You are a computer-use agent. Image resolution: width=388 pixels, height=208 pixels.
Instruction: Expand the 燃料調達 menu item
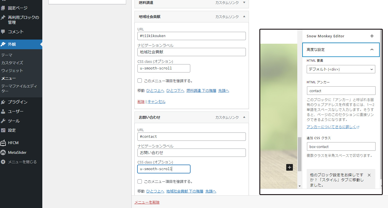[x=244, y=2]
